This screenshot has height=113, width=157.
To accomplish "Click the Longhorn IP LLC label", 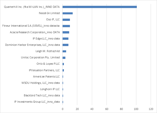I will (x=50, y=89).
